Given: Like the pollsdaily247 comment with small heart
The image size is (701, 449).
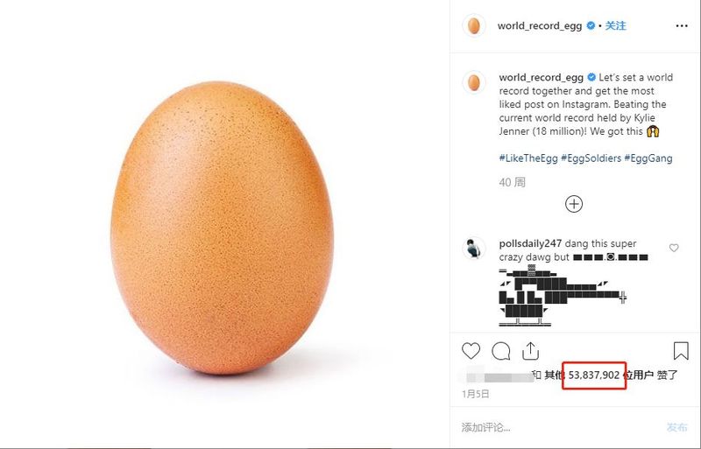Looking at the screenshot, I should pyautogui.click(x=674, y=249).
